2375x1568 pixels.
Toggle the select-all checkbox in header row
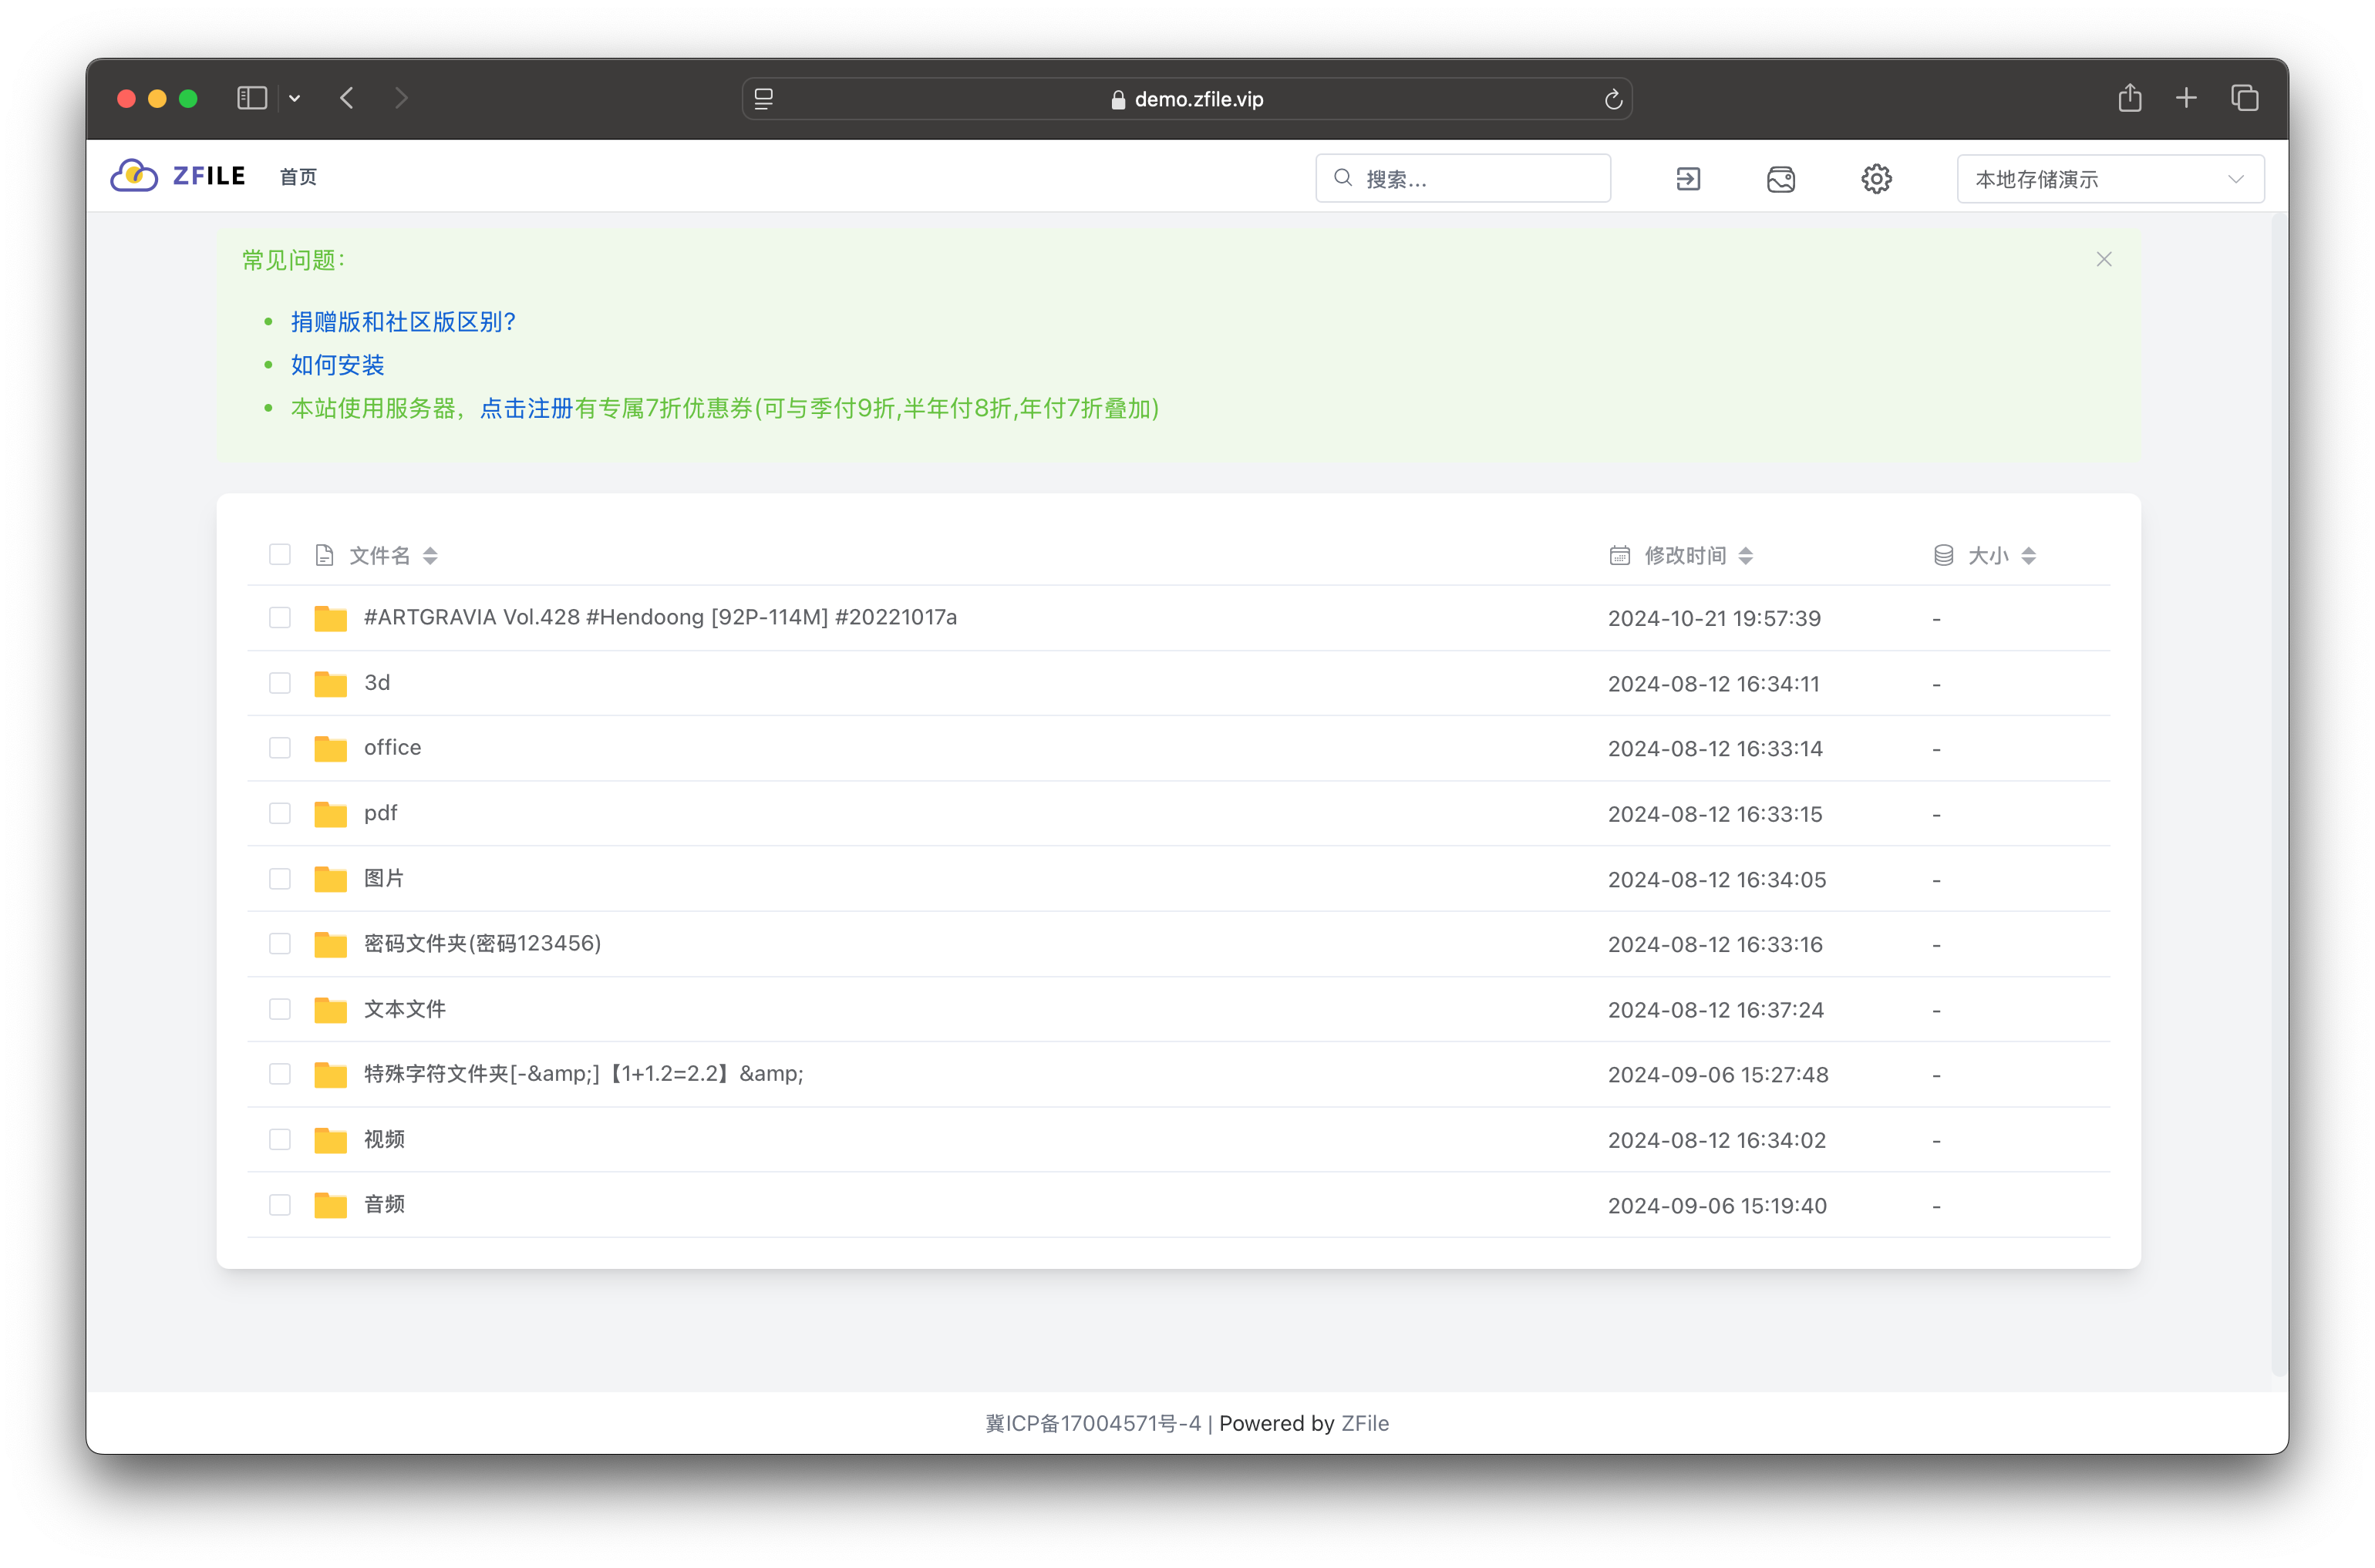coord(280,555)
